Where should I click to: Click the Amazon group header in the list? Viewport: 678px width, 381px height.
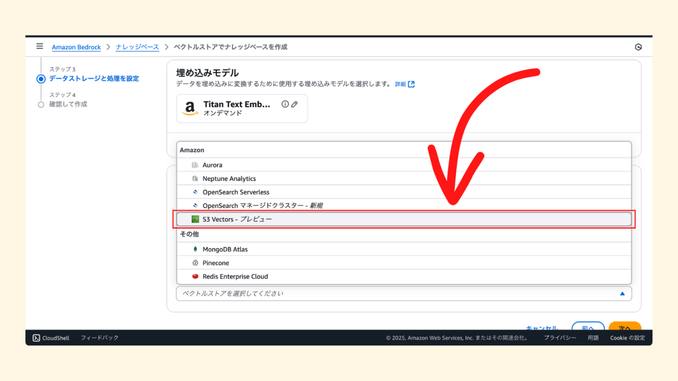[192, 150]
